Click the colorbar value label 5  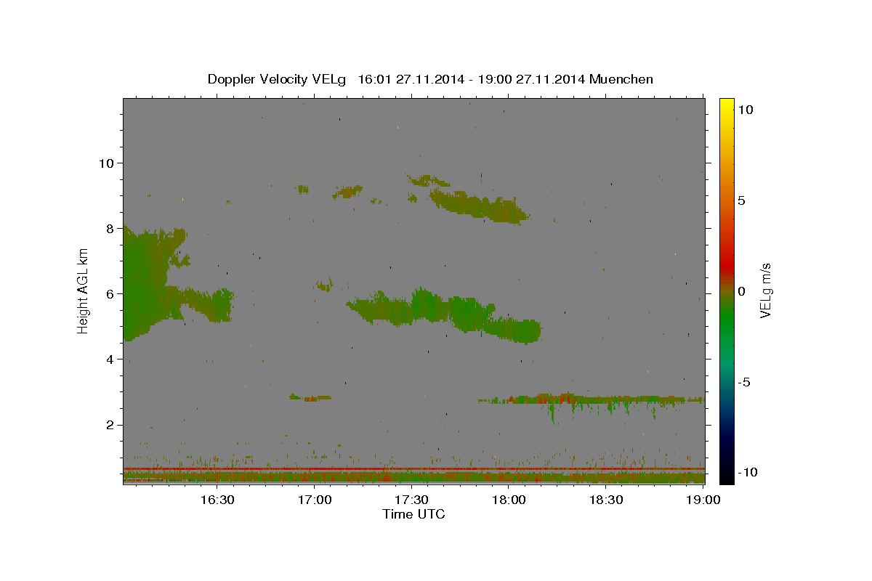(741, 200)
